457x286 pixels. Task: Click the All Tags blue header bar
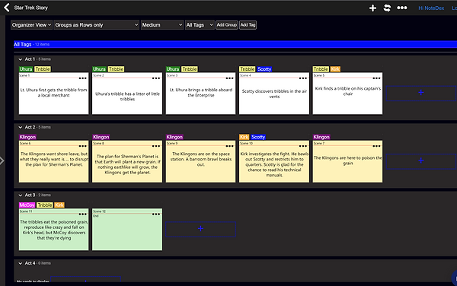(235, 44)
